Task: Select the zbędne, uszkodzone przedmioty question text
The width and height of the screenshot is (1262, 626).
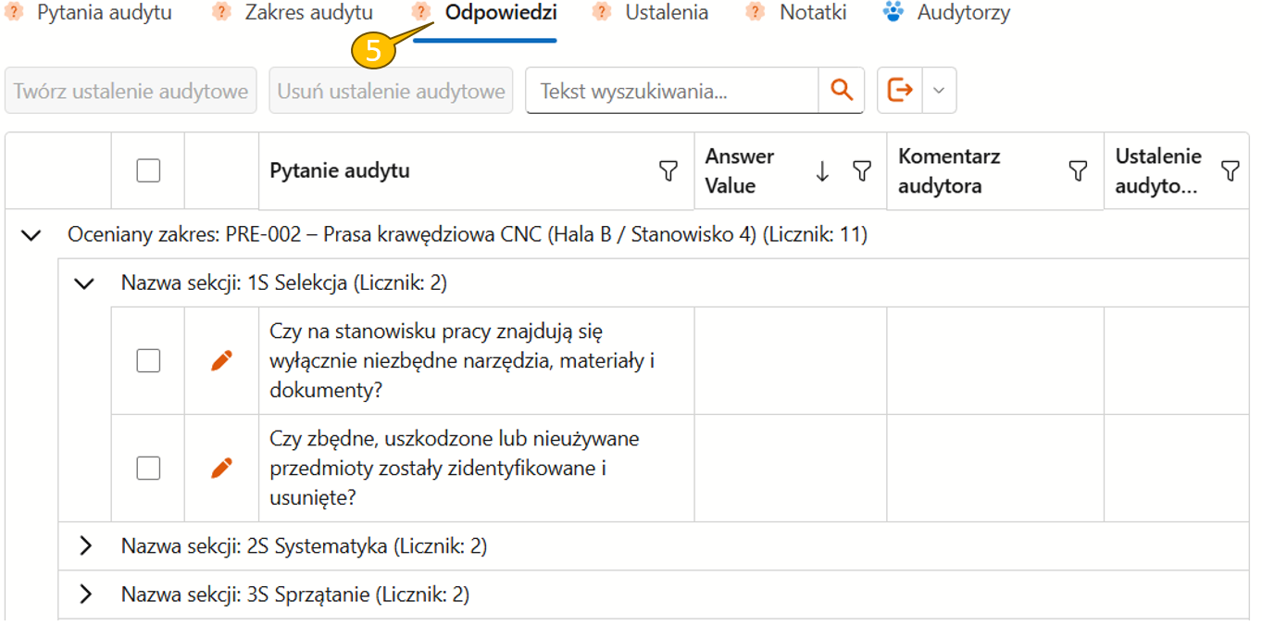Action: click(x=455, y=468)
